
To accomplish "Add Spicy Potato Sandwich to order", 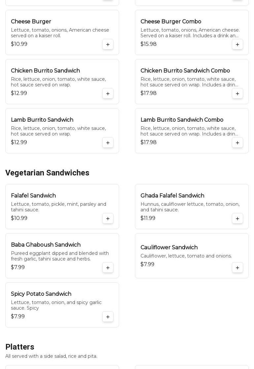I will point(108,317).
